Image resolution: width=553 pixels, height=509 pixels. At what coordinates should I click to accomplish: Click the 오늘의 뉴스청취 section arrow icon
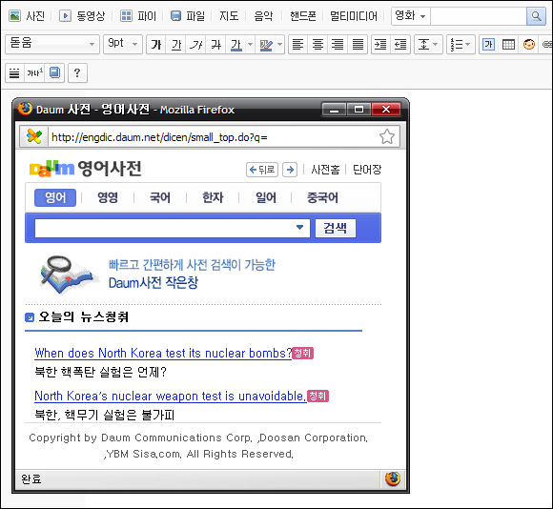(30, 317)
